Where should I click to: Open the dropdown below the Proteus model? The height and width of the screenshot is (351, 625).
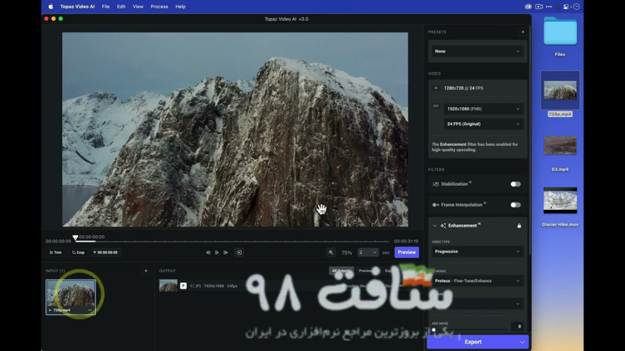point(477,303)
